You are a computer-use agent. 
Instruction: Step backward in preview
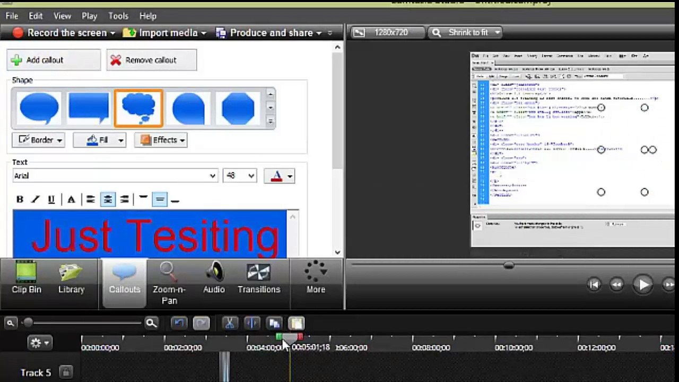click(616, 285)
